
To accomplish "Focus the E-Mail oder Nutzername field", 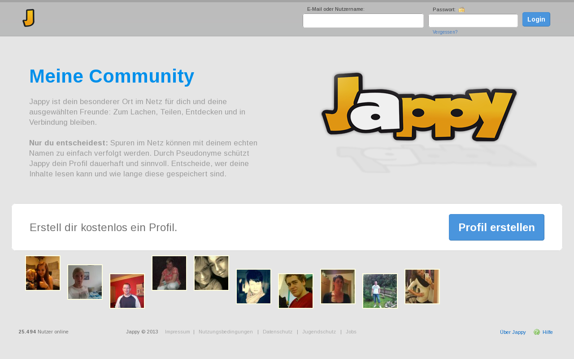I will click(x=363, y=21).
